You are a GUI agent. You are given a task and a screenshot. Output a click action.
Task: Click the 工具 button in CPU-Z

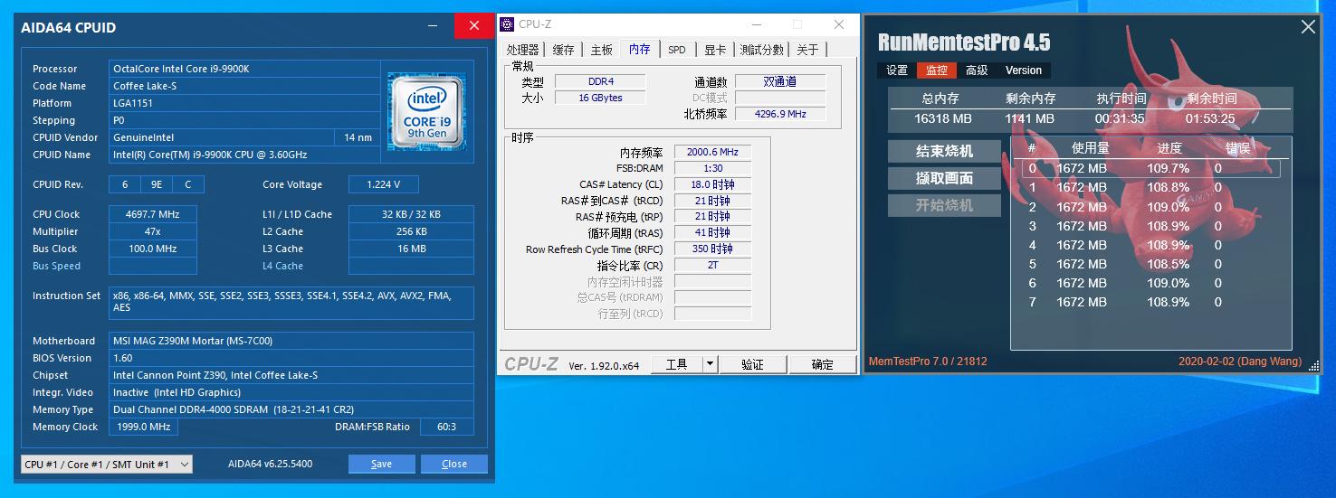click(677, 364)
